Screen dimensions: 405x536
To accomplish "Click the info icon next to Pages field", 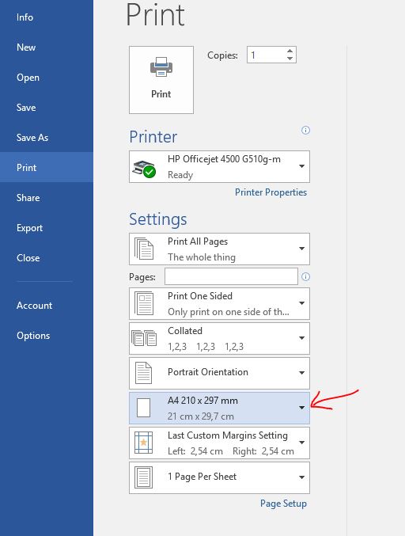I will pos(305,276).
